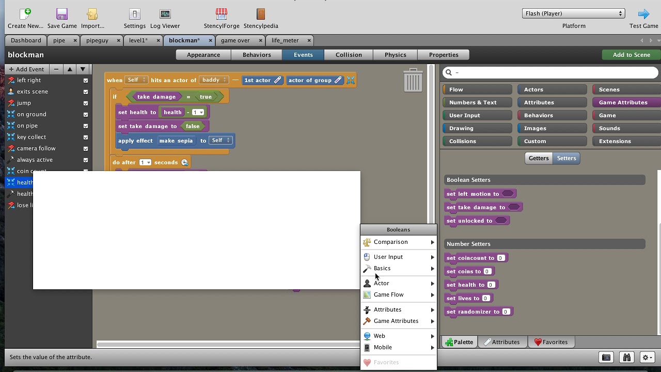Move event up with the up arrow
The width and height of the screenshot is (661, 372).
click(x=70, y=69)
